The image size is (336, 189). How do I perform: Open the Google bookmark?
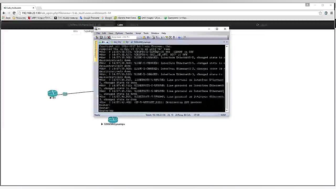107,18
